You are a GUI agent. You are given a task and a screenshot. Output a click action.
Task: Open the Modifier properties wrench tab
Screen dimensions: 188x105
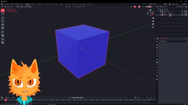pos(157,62)
